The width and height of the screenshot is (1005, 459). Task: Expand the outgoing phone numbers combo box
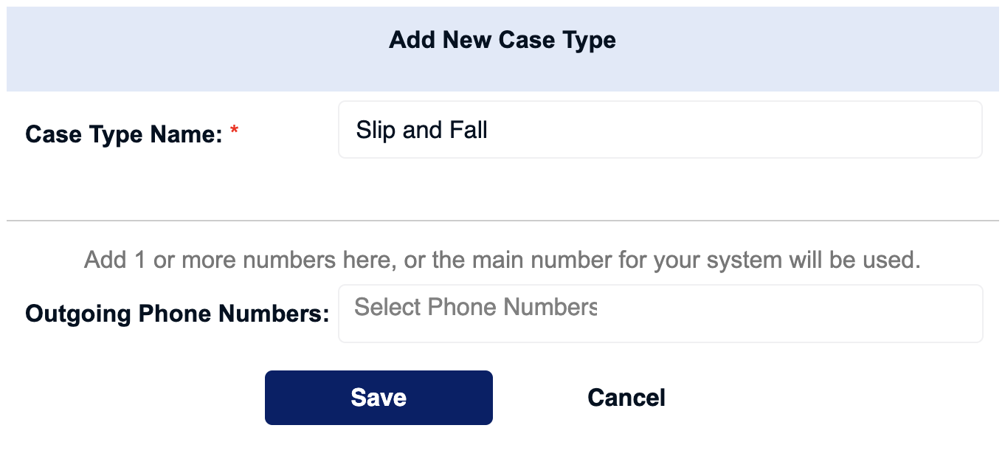[x=660, y=314]
